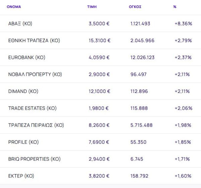
Task: Click the ΕΚΤΕΡ +1,60% change value
Action: pos(183,176)
